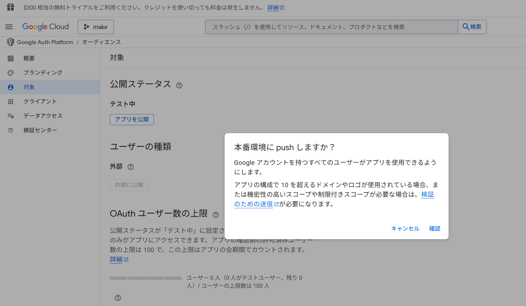Click the 検証センター checkbox icon
Screen dimensions: 526x306
tap(11, 130)
